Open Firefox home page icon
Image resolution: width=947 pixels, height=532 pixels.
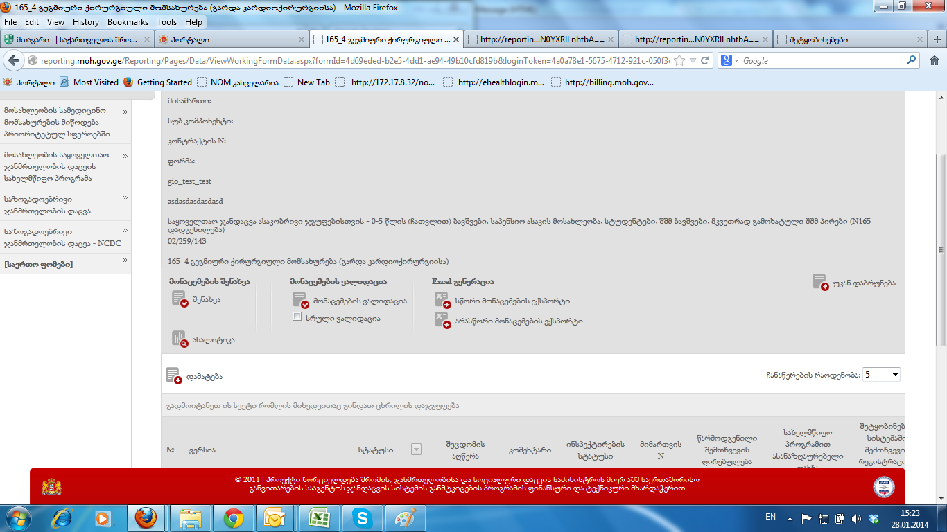click(x=934, y=61)
